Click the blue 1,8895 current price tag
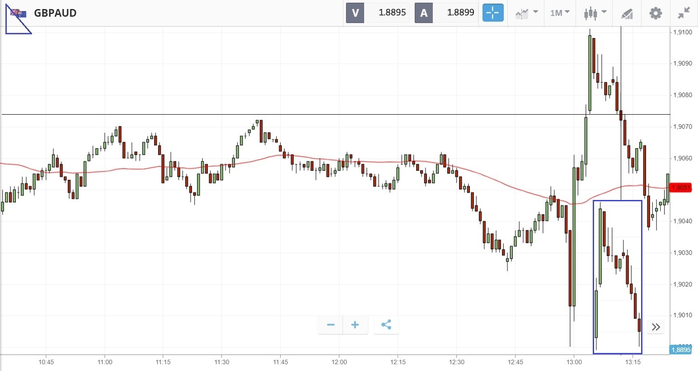 point(680,350)
